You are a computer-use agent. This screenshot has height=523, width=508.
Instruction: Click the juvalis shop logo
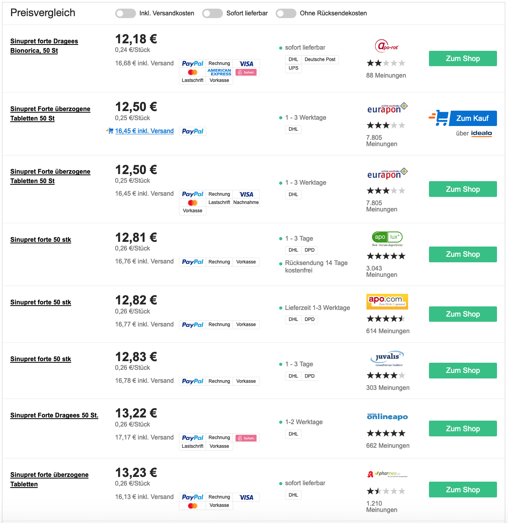(x=387, y=358)
